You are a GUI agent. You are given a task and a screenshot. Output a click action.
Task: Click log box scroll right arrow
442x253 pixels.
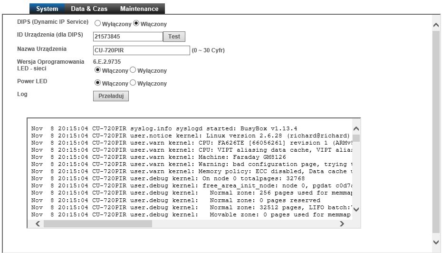click(342, 224)
